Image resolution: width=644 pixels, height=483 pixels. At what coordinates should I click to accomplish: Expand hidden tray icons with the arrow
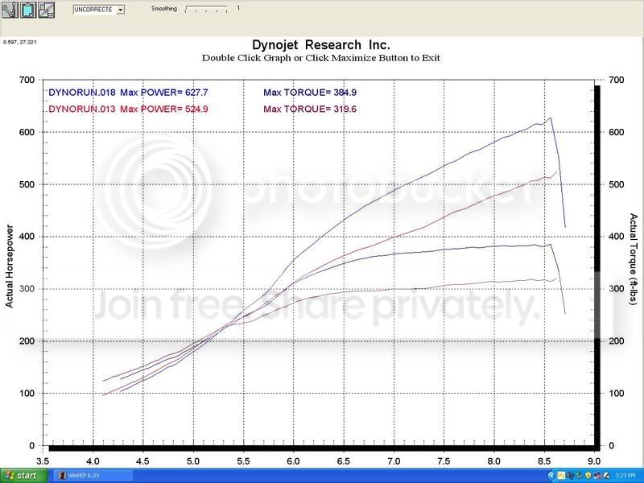click(x=551, y=475)
